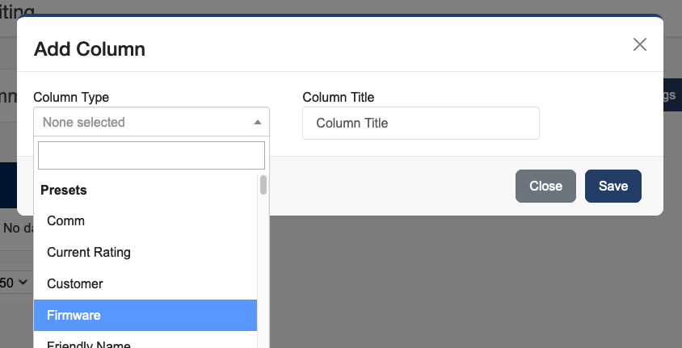The width and height of the screenshot is (682, 348).
Task: Select the Presets group header
Action: click(64, 191)
